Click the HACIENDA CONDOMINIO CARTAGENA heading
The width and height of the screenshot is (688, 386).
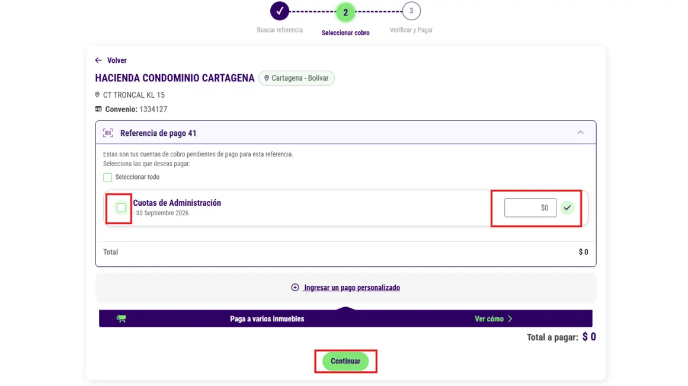175,78
